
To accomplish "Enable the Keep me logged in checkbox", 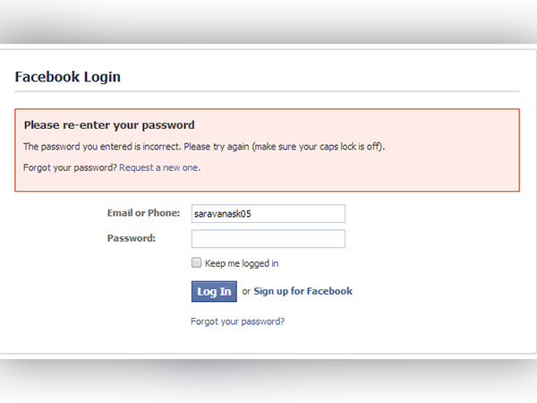I will [x=196, y=263].
